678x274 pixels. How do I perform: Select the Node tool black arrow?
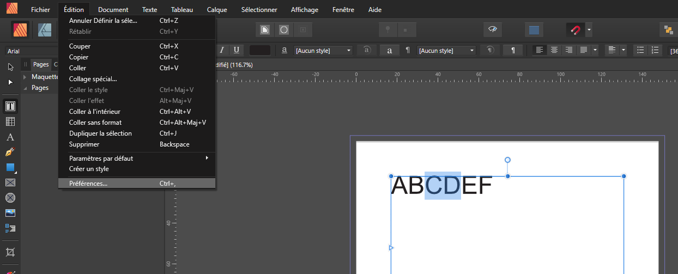click(x=10, y=82)
